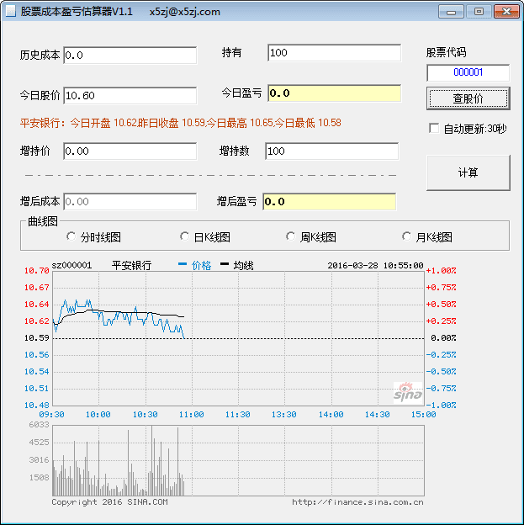Click the blue 价格 legend marker
Screen dimensions: 524x525
(183, 265)
